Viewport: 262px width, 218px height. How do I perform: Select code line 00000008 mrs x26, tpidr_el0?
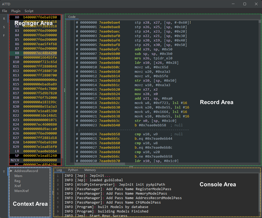[x=124, y=58]
